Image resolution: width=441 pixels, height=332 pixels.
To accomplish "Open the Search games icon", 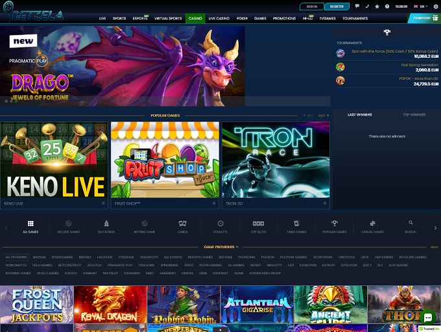I will (x=411, y=225).
